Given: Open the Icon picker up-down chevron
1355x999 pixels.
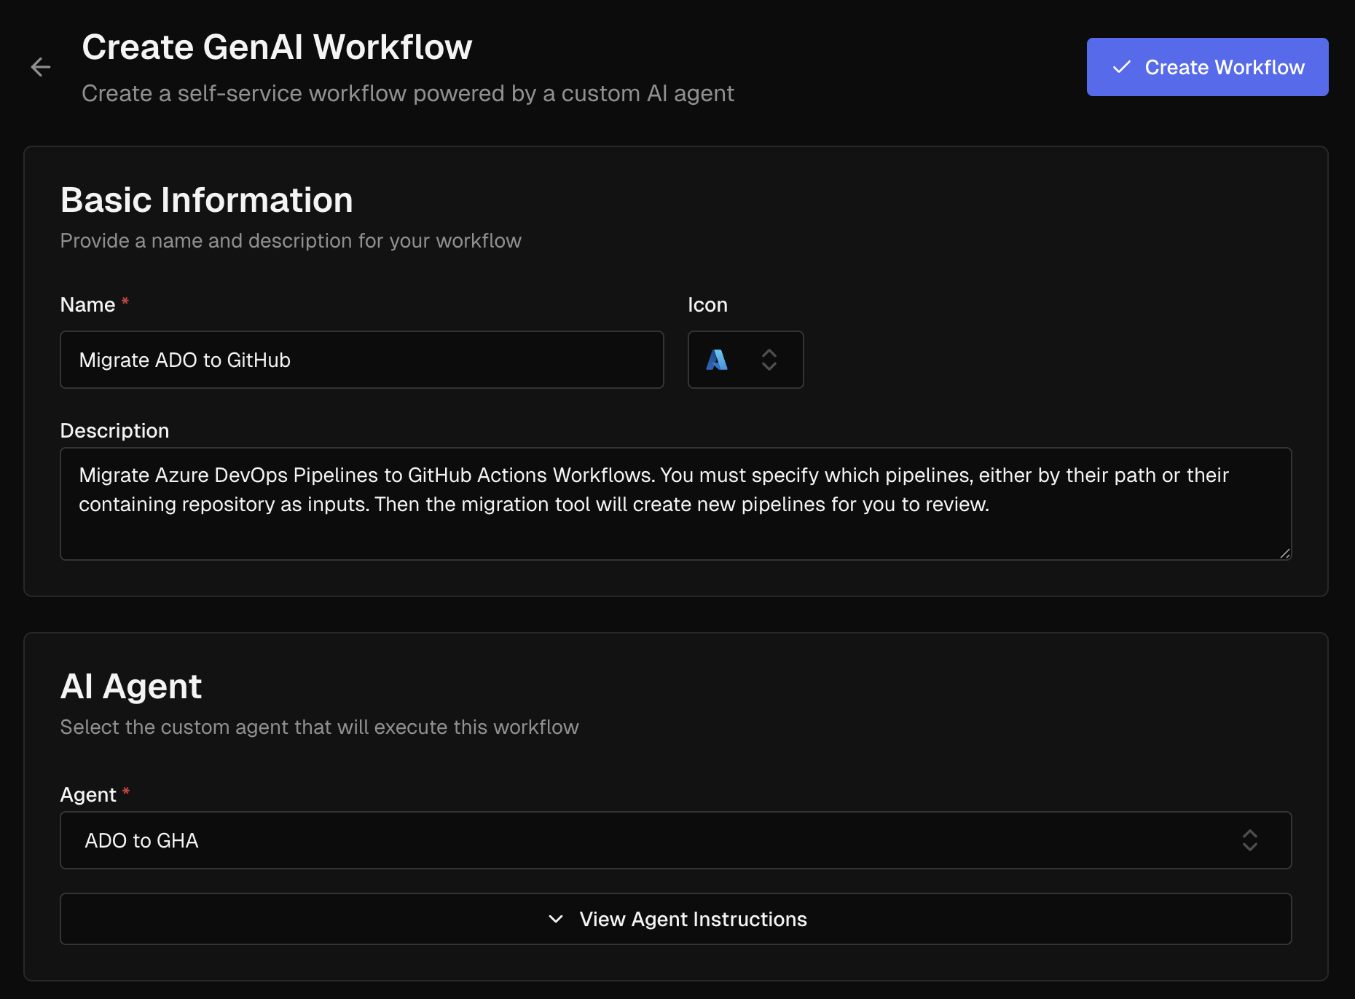Looking at the screenshot, I should (x=769, y=360).
